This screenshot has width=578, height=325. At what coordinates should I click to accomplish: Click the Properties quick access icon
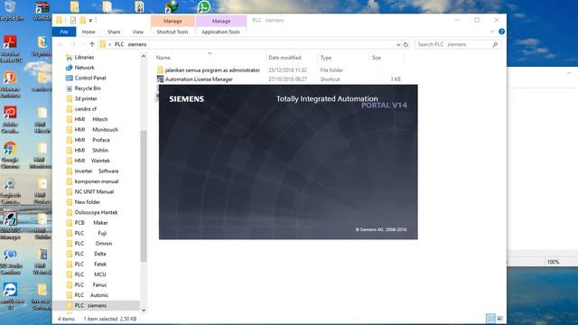72,20
